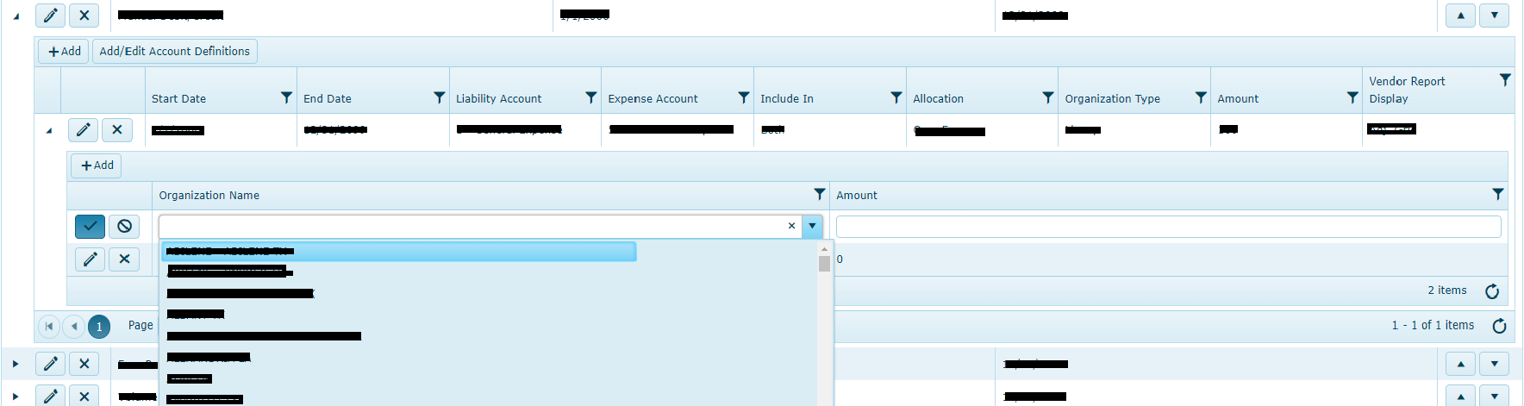Click the filter icon on Start Date column
Image resolution: width=1524 pixels, height=406 pixels.
pyautogui.click(x=286, y=98)
